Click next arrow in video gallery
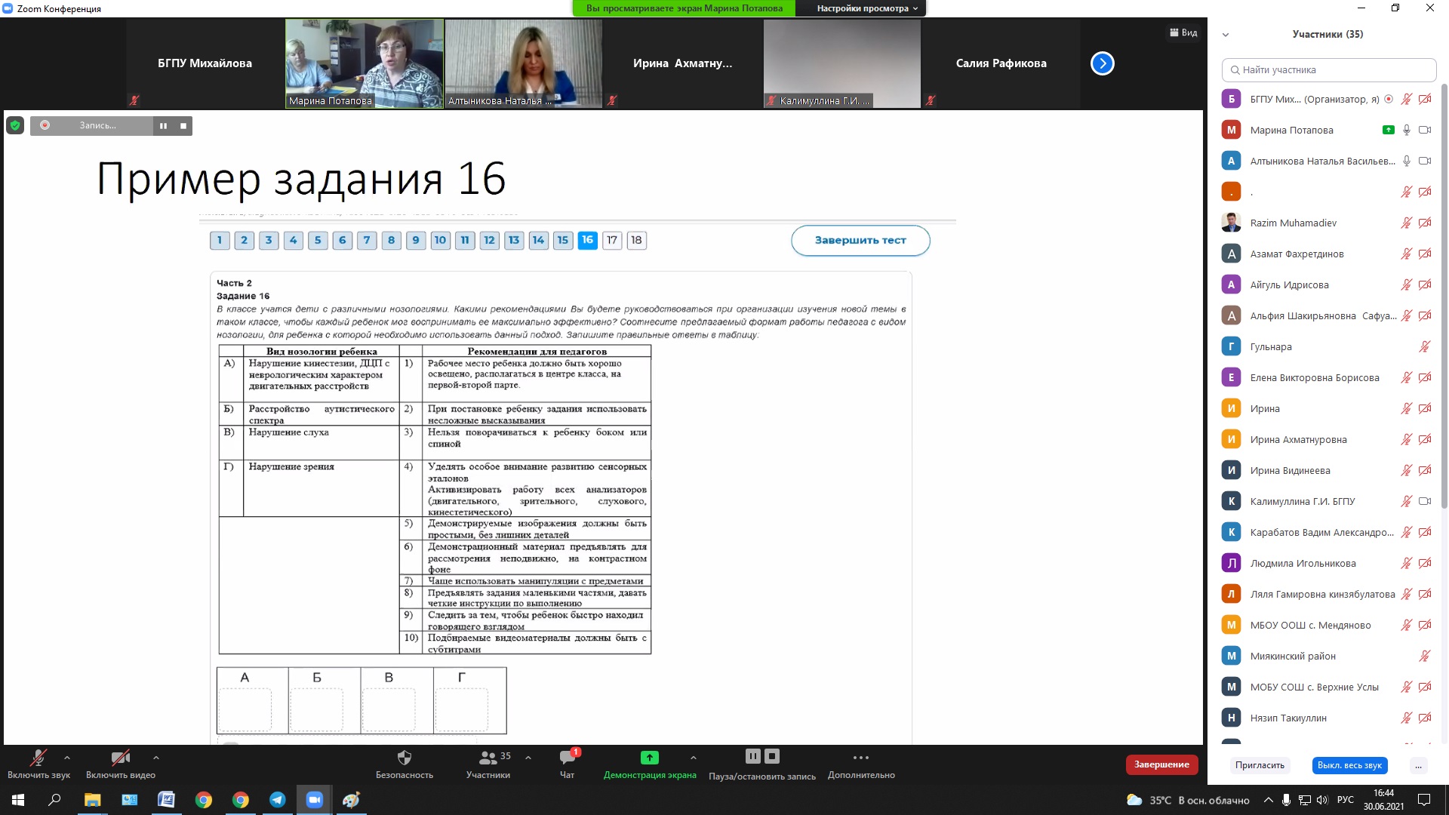 [x=1102, y=63]
